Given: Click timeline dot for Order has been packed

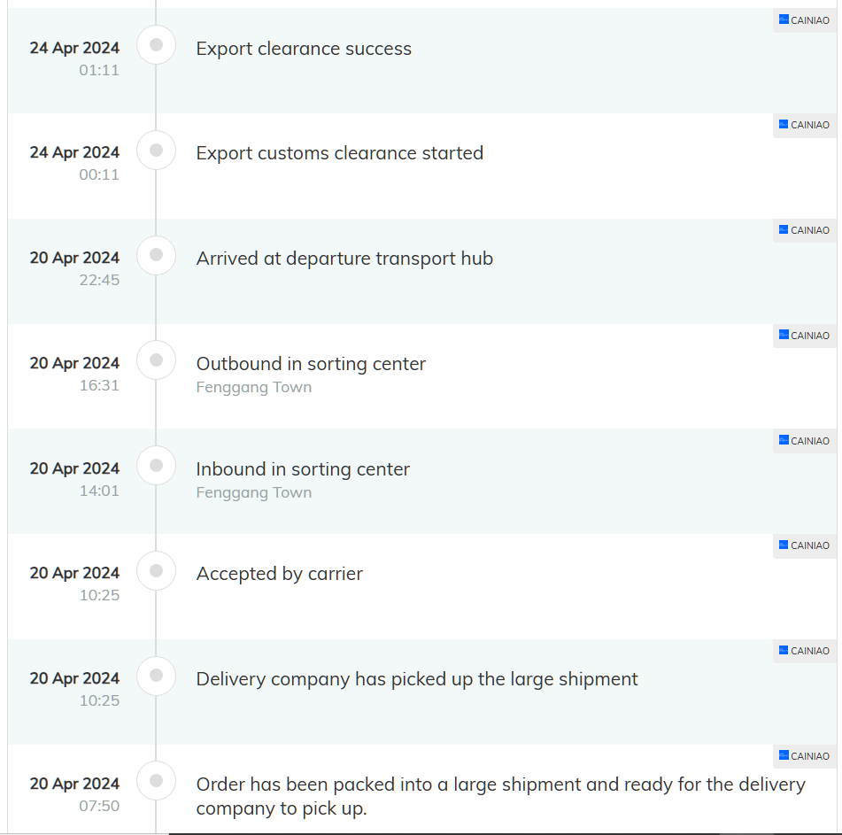Looking at the screenshot, I should pyautogui.click(x=157, y=781).
